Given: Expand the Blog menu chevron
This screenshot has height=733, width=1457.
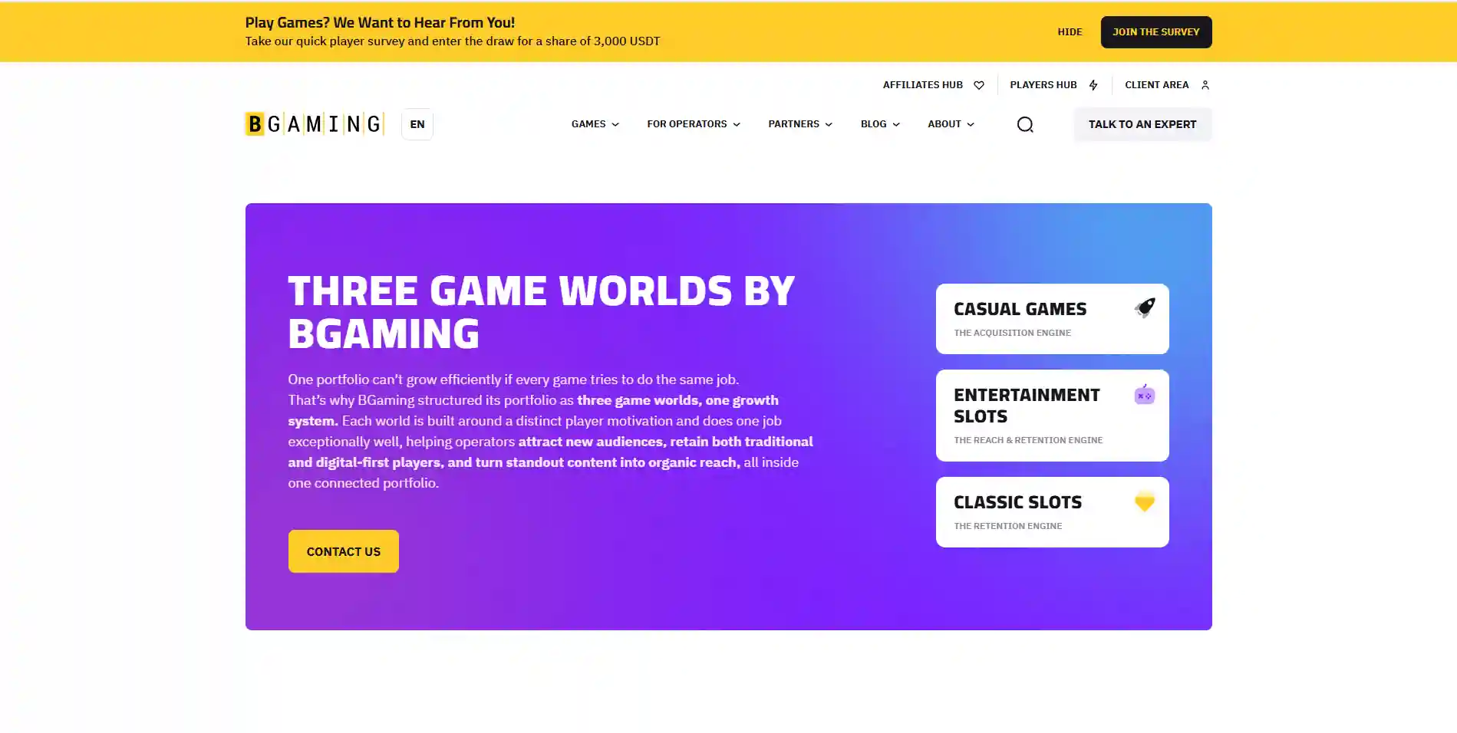Looking at the screenshot, I should coord(896,124).
